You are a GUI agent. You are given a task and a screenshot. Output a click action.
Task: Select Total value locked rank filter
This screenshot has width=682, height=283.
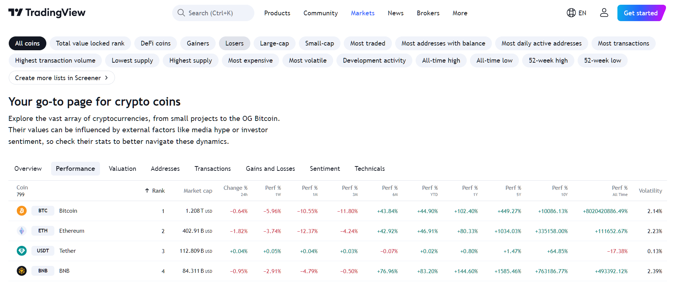(90, 43)
